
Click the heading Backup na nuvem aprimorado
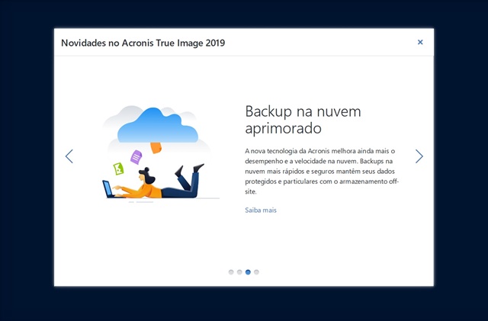303,120
